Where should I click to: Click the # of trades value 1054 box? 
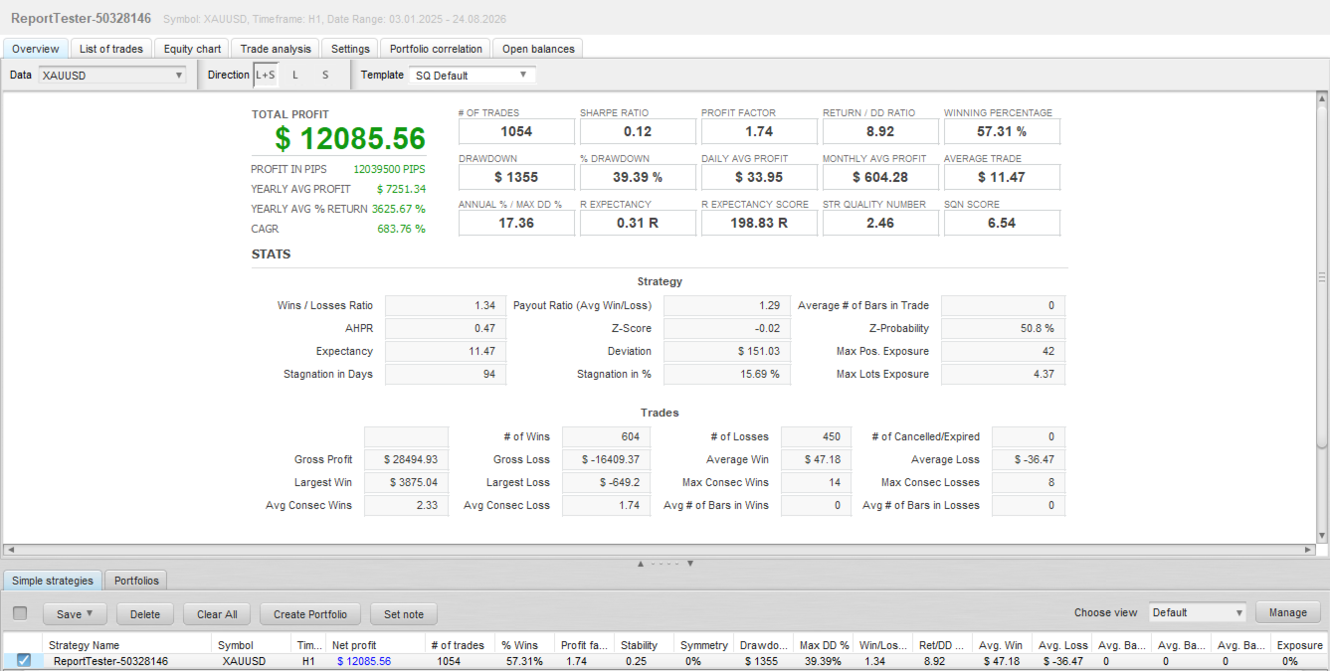[516, 131]
